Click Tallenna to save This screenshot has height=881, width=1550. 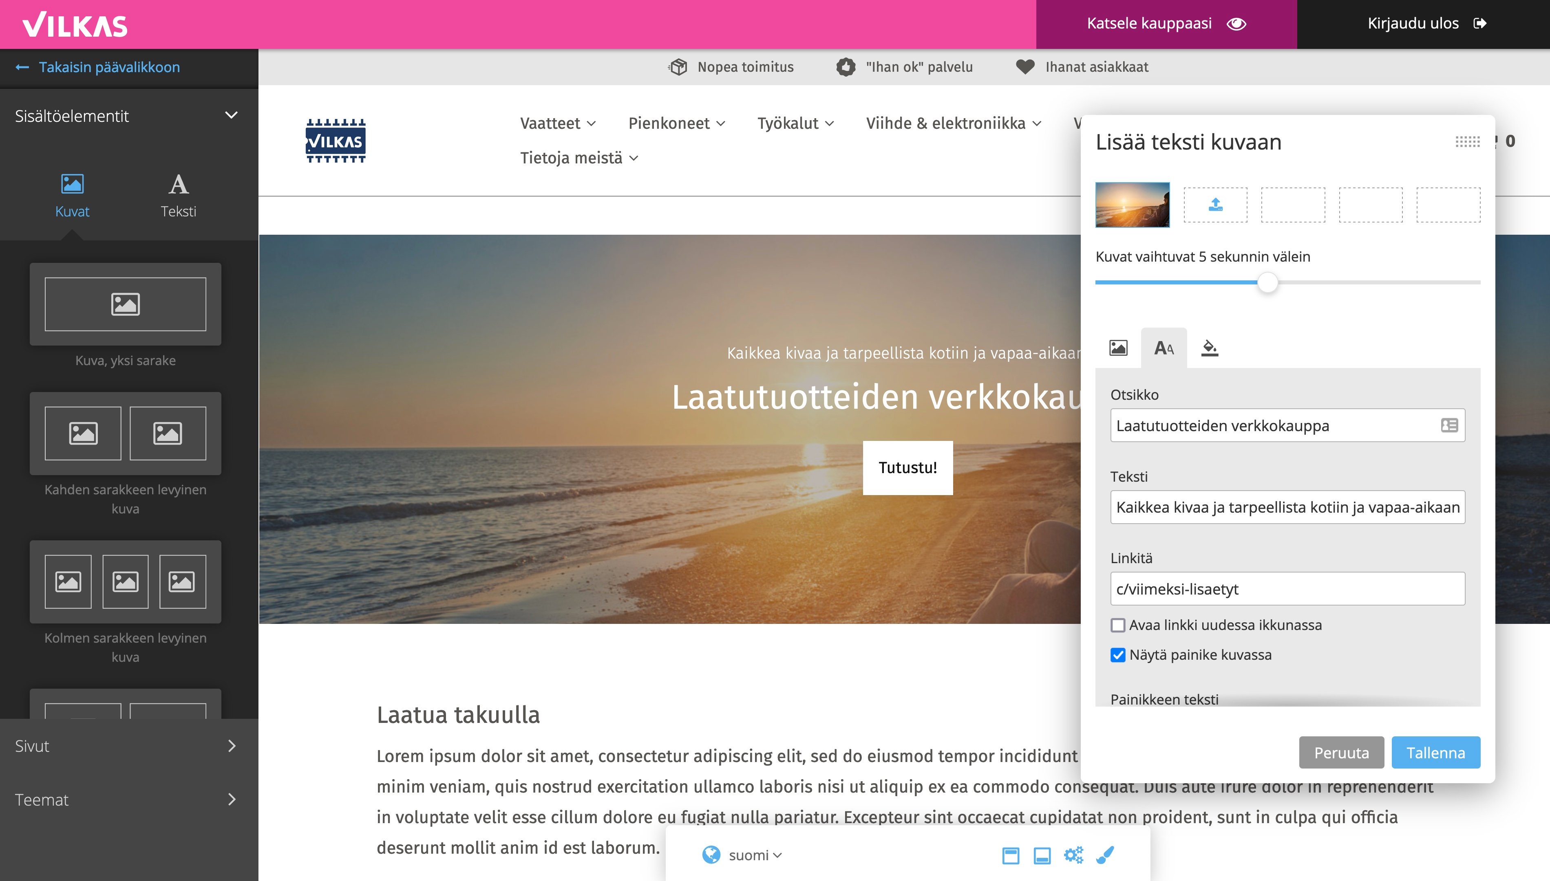[1435, 753]
